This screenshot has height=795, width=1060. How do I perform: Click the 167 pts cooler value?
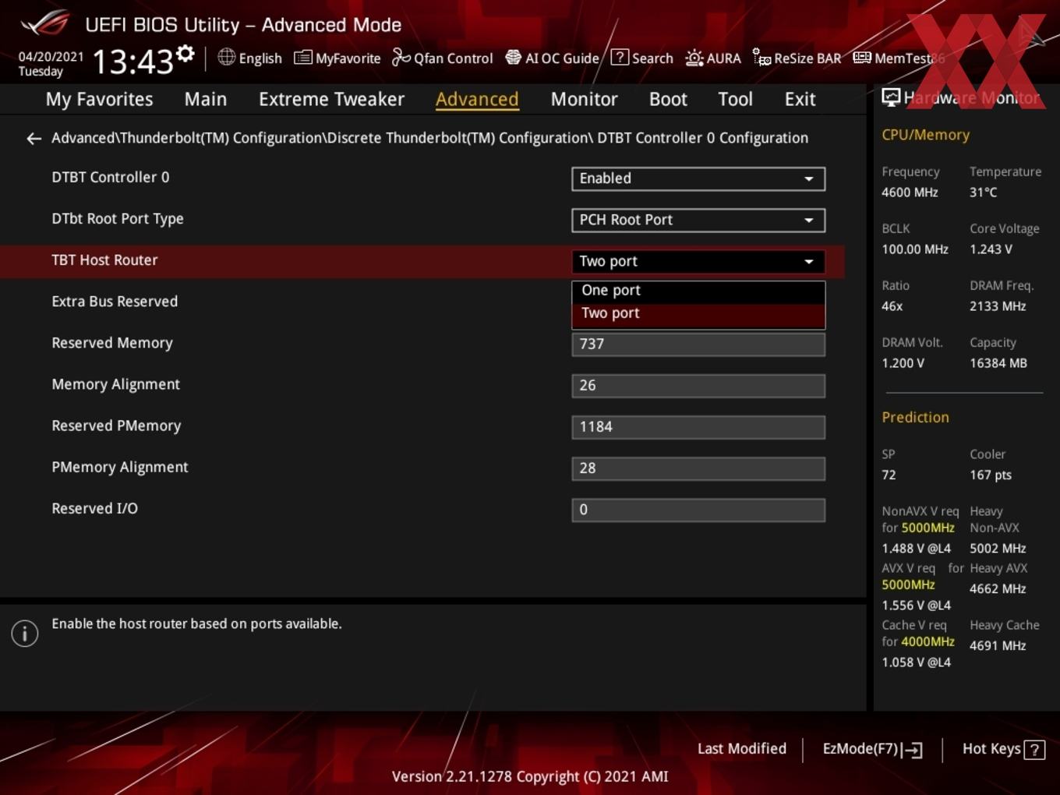point(990,475)
